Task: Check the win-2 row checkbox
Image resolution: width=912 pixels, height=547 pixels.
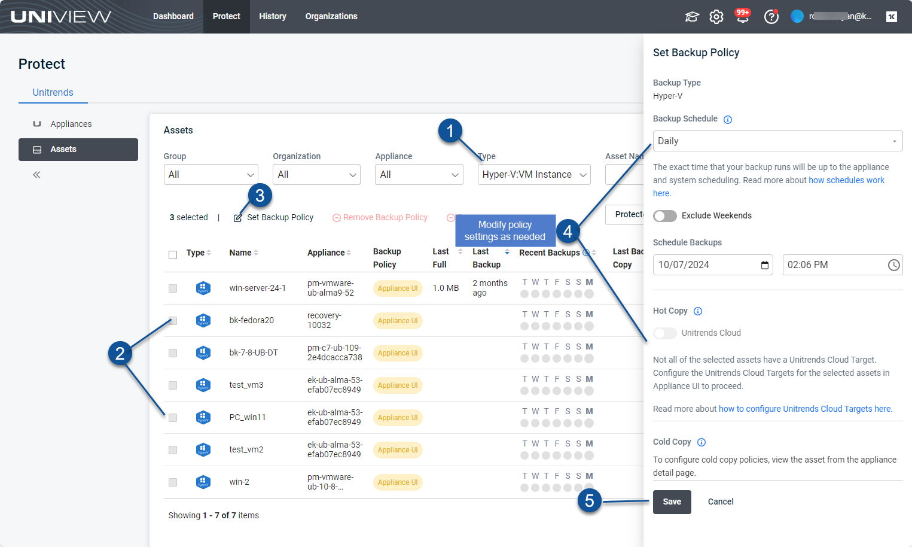Action: [173, 482]
